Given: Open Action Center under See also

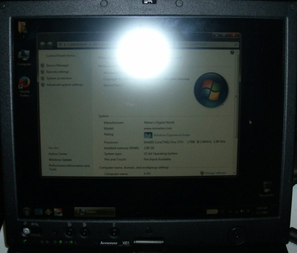Looking at the screenshot, I should tap(58, 154).
